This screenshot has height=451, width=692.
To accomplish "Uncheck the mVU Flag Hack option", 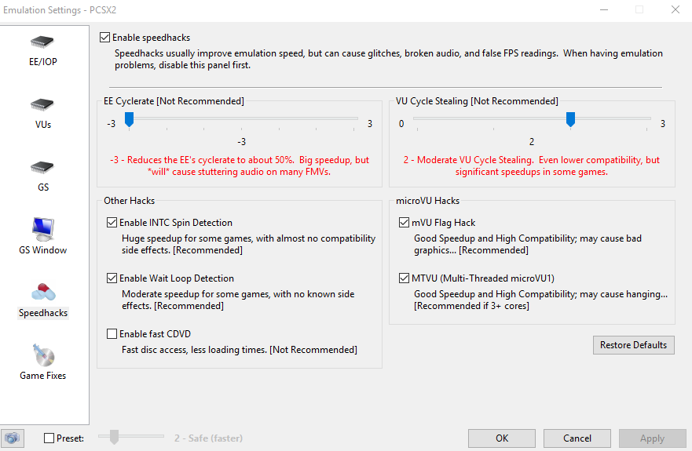I will (404, 223).
